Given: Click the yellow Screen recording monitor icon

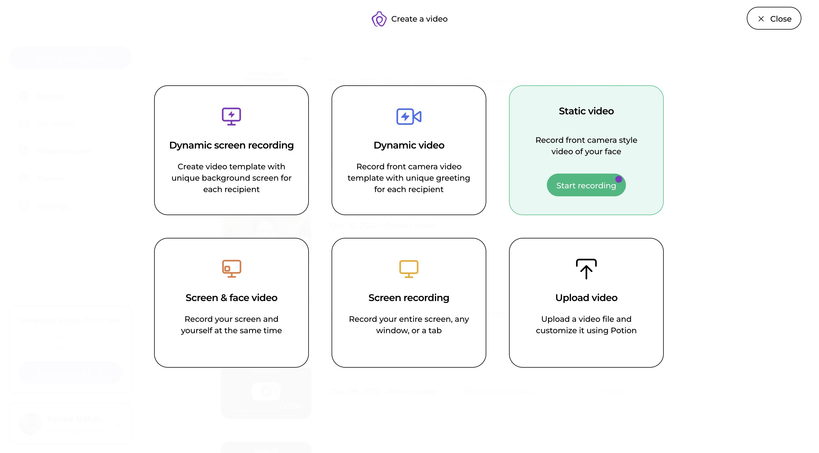Looking at the screenshot, I should click(409, 269).
